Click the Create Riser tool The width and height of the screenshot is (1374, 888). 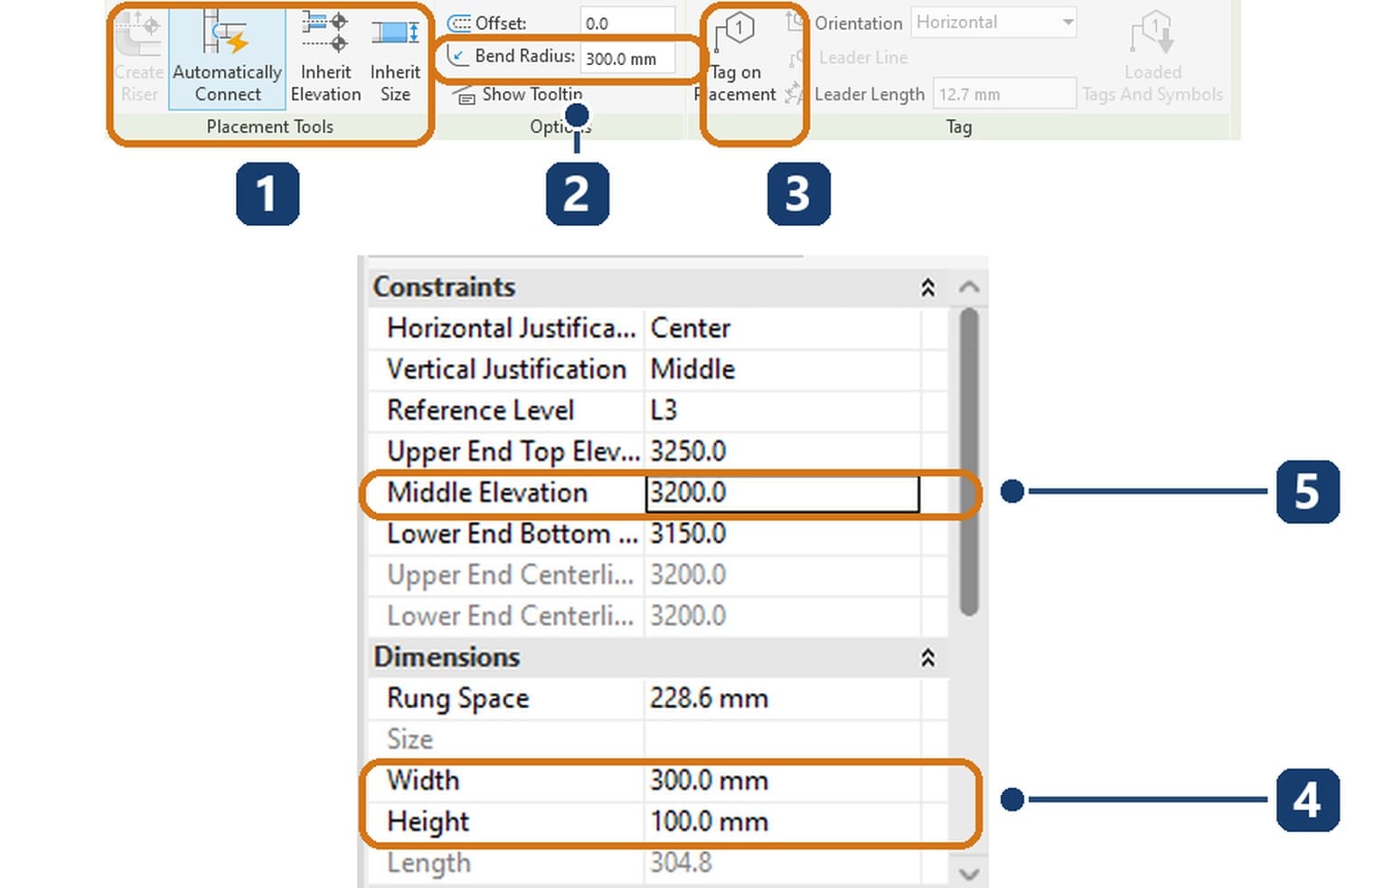(x=138, y=56)
